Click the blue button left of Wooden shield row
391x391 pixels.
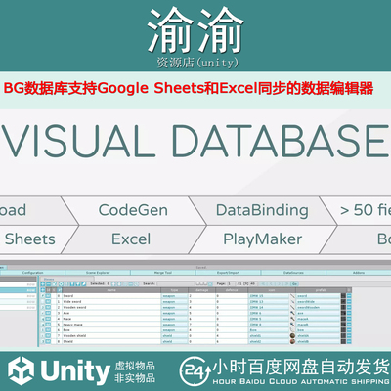pyautogui.click(x=48, y=335)
